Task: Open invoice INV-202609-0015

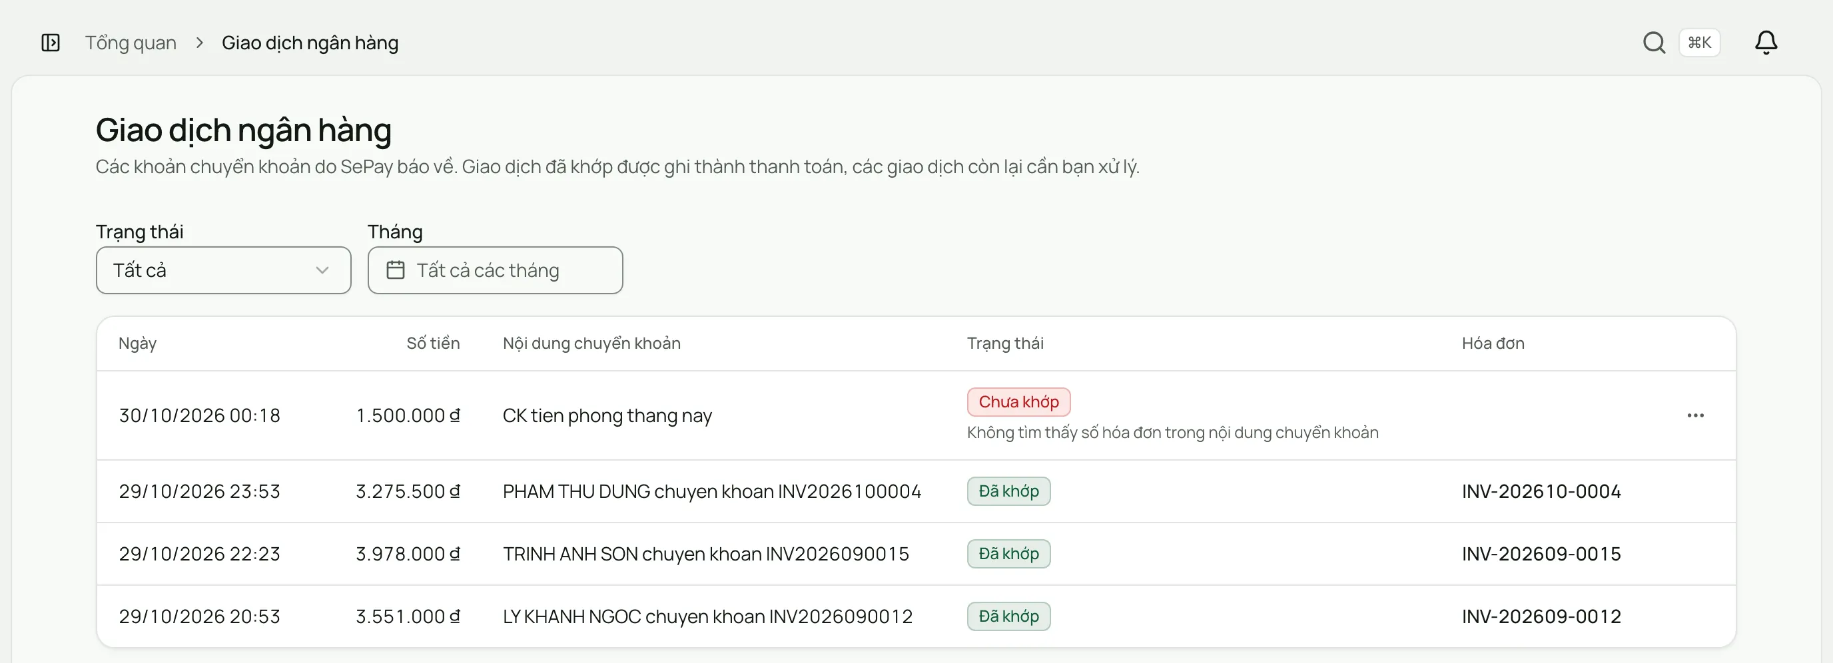Action: (x=1541, y=554)
